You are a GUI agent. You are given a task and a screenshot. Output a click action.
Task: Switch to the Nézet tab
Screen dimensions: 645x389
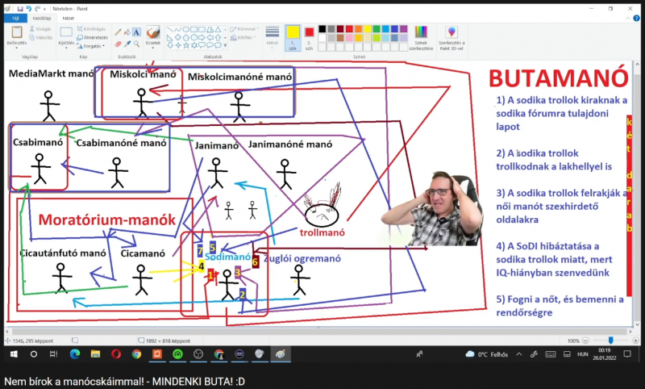pos(69,18)
